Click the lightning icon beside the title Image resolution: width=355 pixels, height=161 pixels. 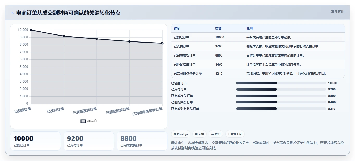point(12,13)
